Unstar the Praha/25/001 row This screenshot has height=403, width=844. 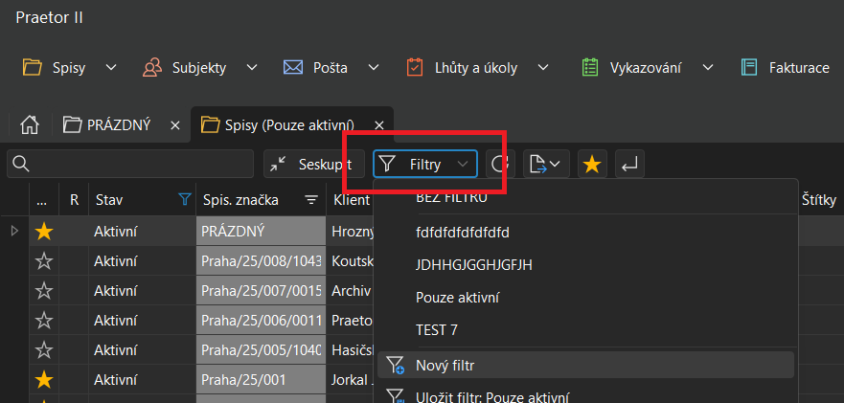(x=43, y=380)
